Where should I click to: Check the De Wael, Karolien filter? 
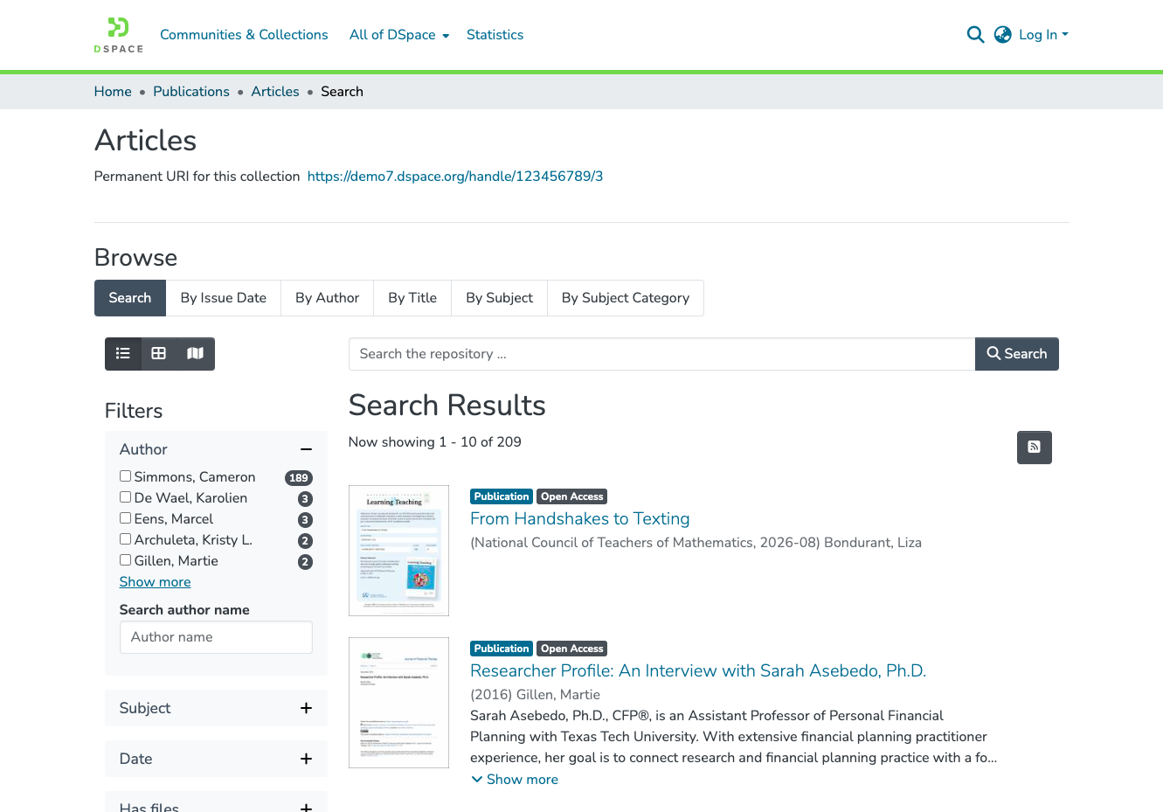click(x=126, y=497)
